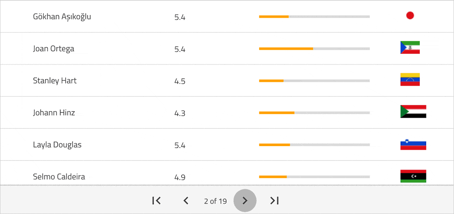Select the Gökhan Aşıkoğlu name cell
This screenshot has height=214, width=454.
pos(62,17)
